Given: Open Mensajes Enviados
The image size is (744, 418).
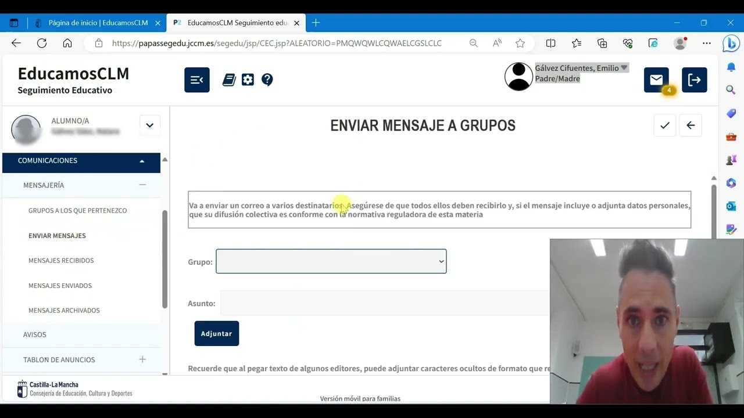Looking at the screenshot, I should (60, 286).
